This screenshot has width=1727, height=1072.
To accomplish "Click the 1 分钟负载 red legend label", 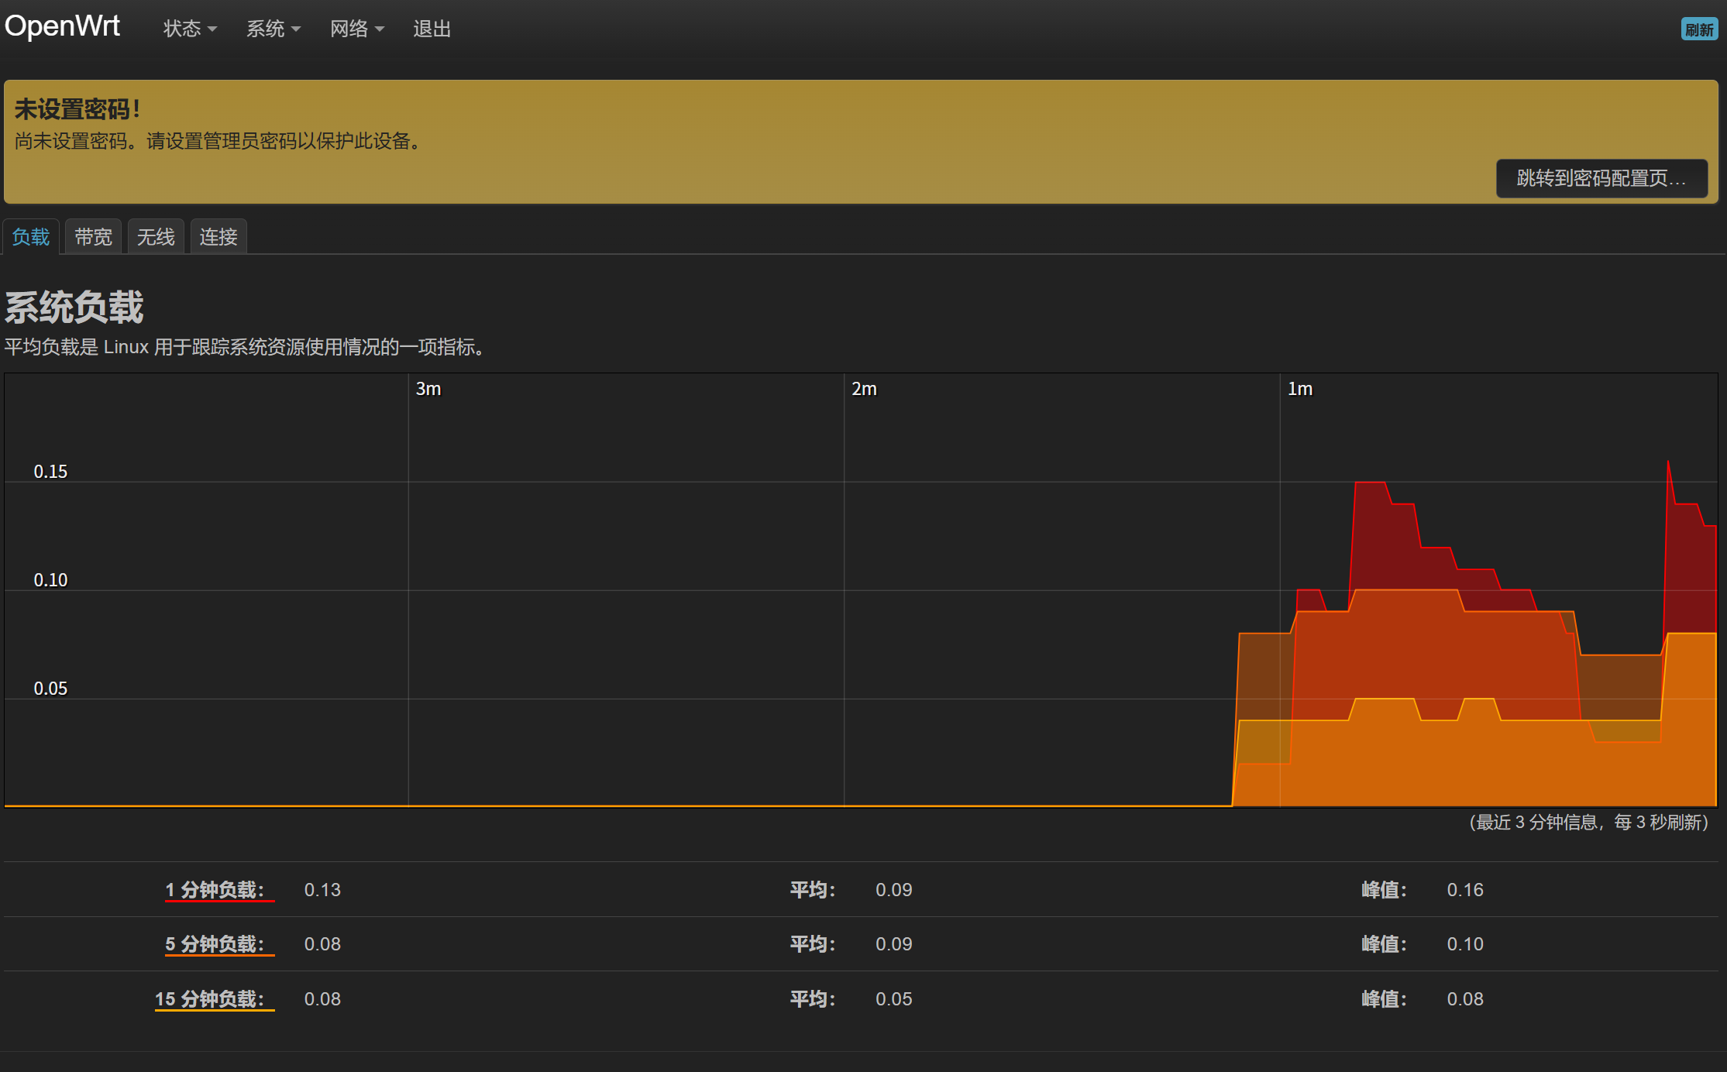I will pos(215,890).
